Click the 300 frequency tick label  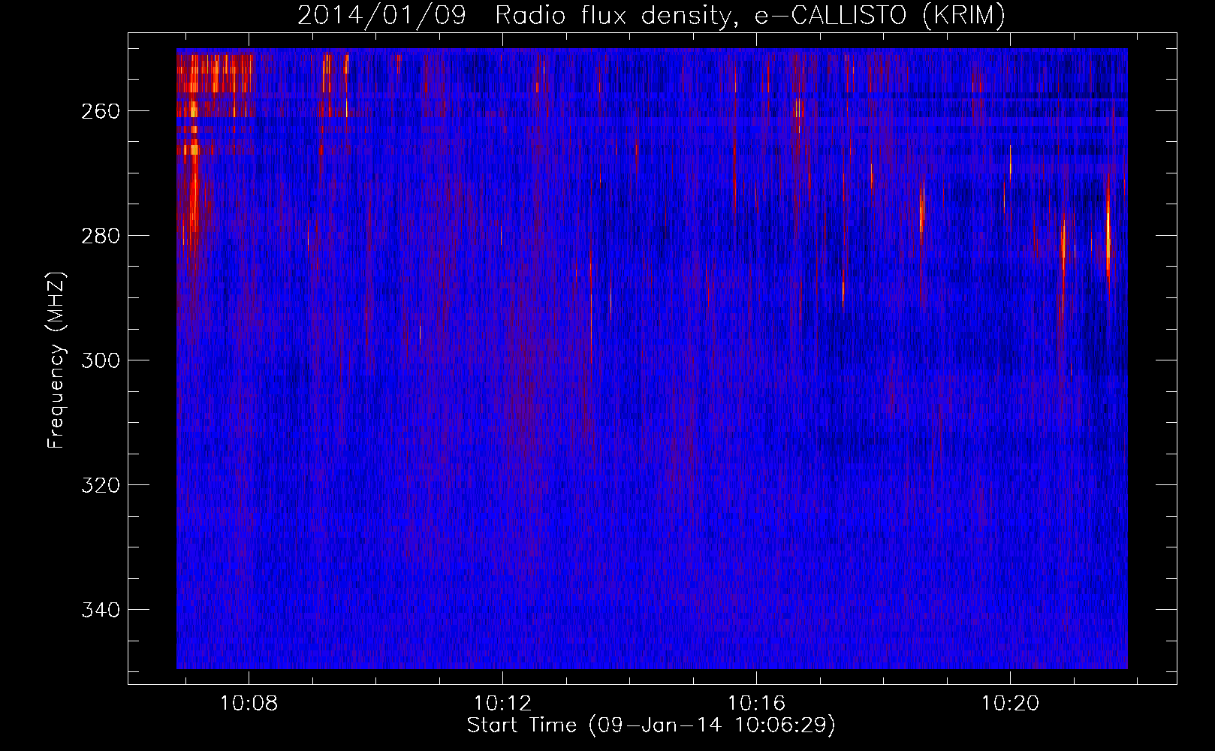100,360
